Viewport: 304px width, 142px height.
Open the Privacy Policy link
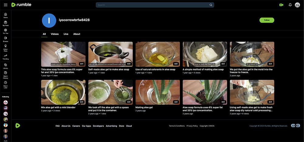(192, 126)
